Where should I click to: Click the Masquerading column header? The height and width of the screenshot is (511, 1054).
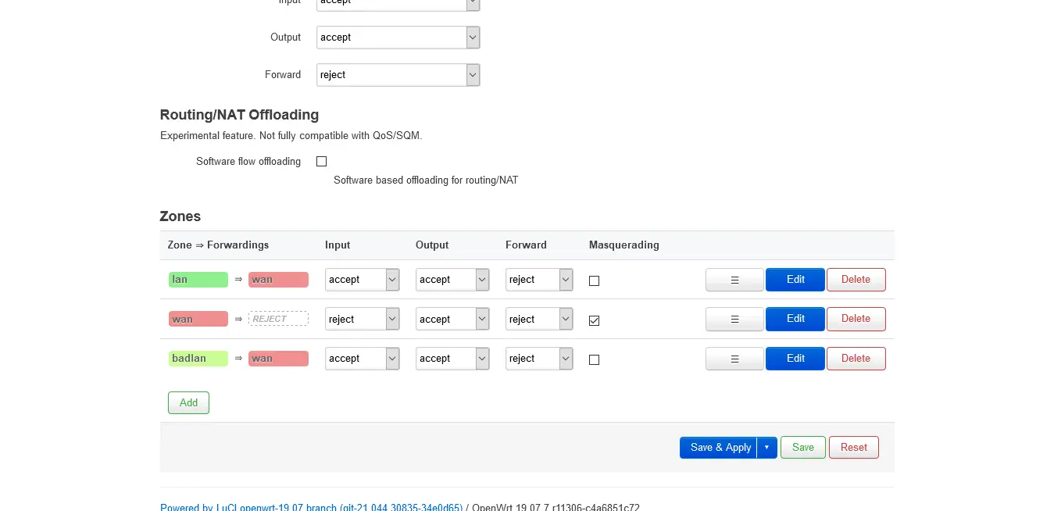[624, 245]
